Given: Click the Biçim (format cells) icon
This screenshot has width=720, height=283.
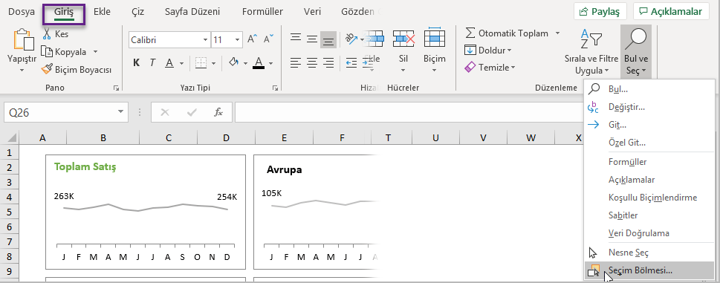Looking at the screenshot, I should click(435, 38).
